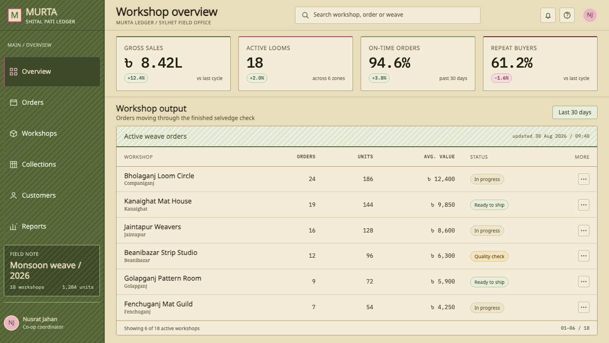Click the Reports chart icon
Viewport: 609px width, 343px height.
coord(13,226)
